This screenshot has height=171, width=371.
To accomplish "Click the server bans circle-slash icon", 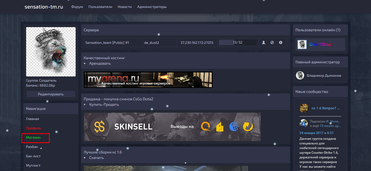I will pos(272,42).
